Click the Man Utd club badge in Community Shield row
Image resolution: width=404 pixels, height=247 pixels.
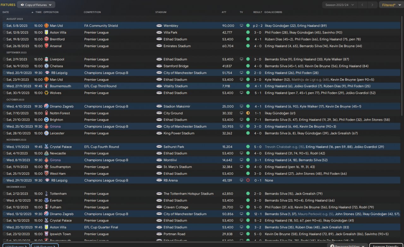click(x=46, y=26)
